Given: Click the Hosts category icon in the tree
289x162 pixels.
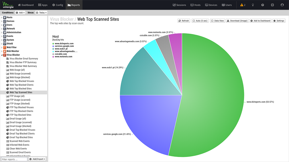Looking at the screenshot, I should click(5, 18).
